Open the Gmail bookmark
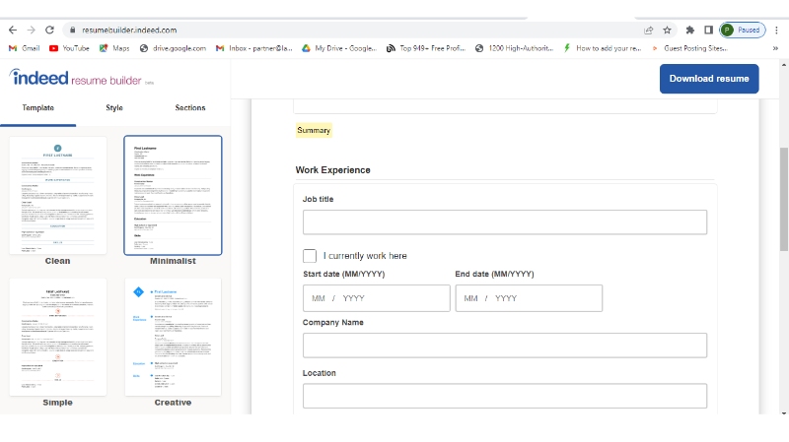This screenshot has height=442, width=789. pos(24,48)
